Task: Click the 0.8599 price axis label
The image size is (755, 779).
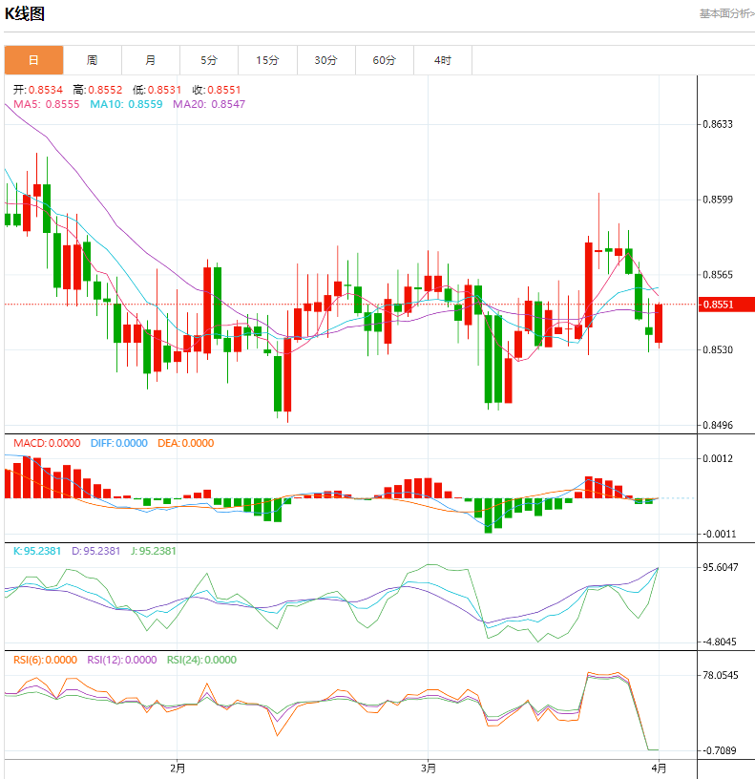Action: [718, 200]
